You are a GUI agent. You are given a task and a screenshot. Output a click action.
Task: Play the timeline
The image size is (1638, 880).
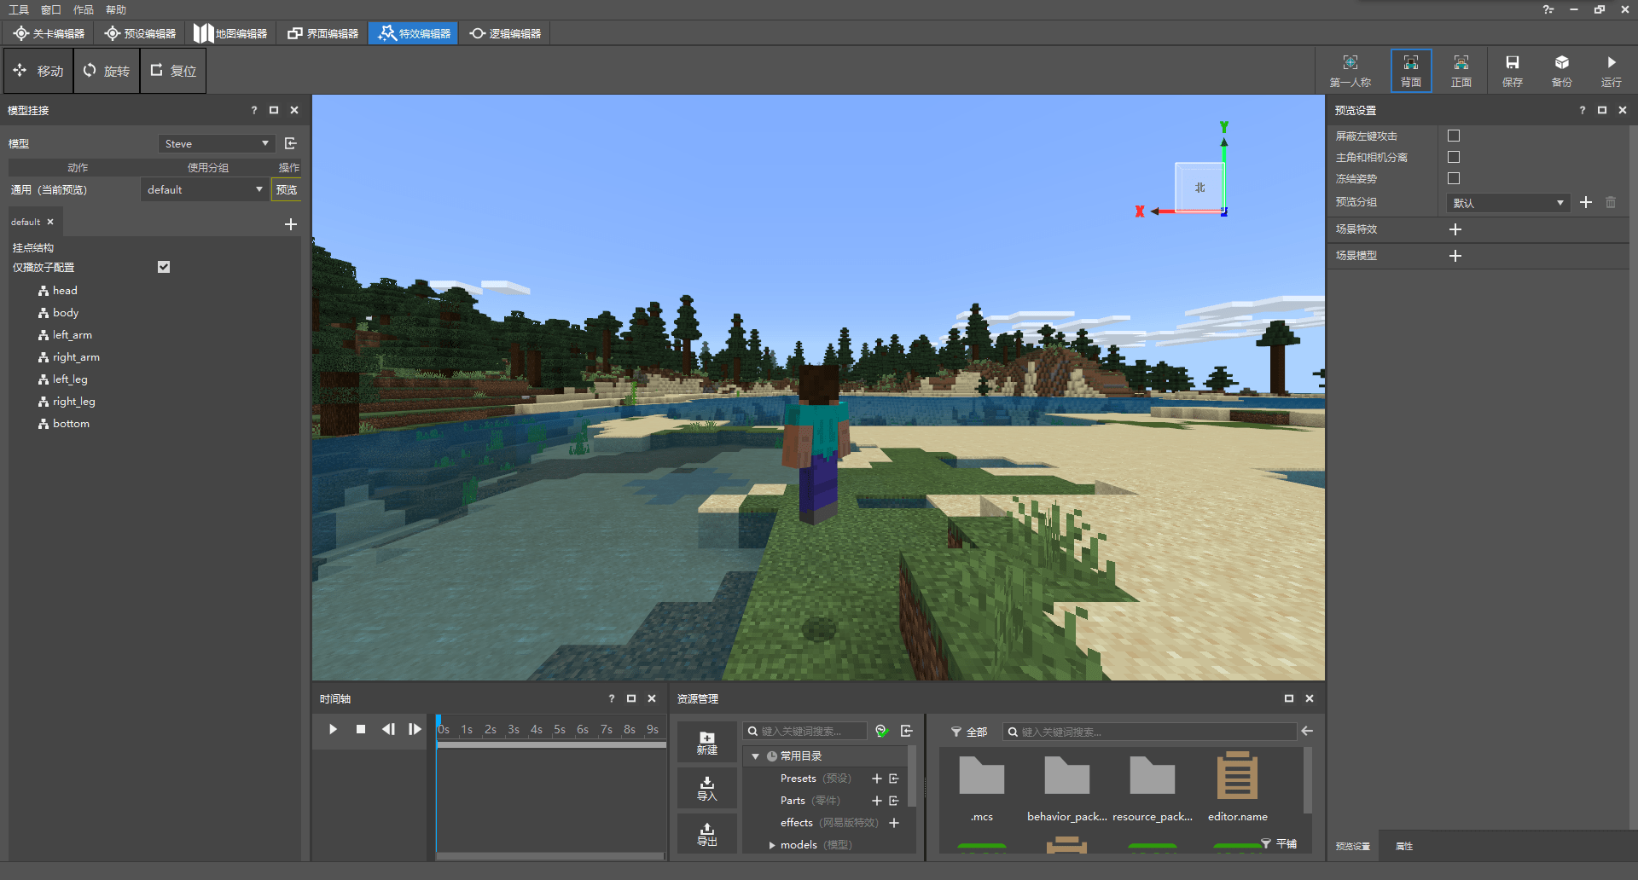click(x=333, y=729)
